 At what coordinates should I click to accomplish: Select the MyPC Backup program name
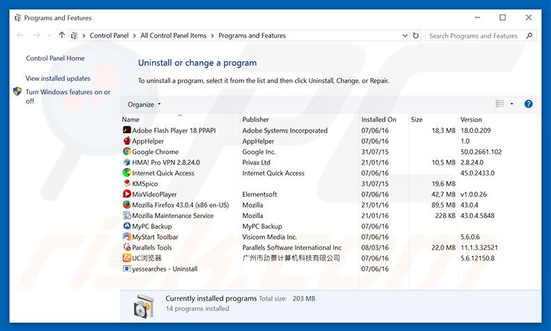[x=152, y=226]
